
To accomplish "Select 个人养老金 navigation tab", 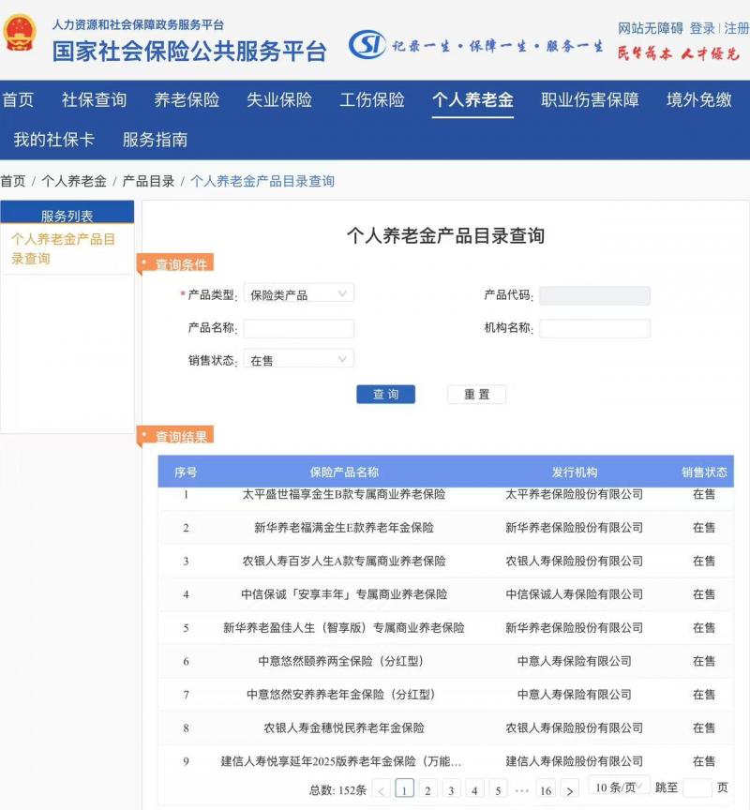I will pyautogui.click(x=472, y=99).
